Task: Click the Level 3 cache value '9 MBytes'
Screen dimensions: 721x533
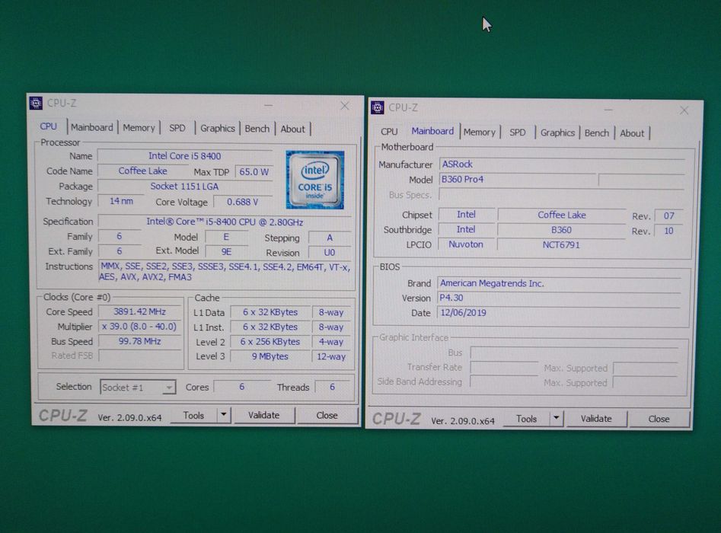Action: [270, 356]
